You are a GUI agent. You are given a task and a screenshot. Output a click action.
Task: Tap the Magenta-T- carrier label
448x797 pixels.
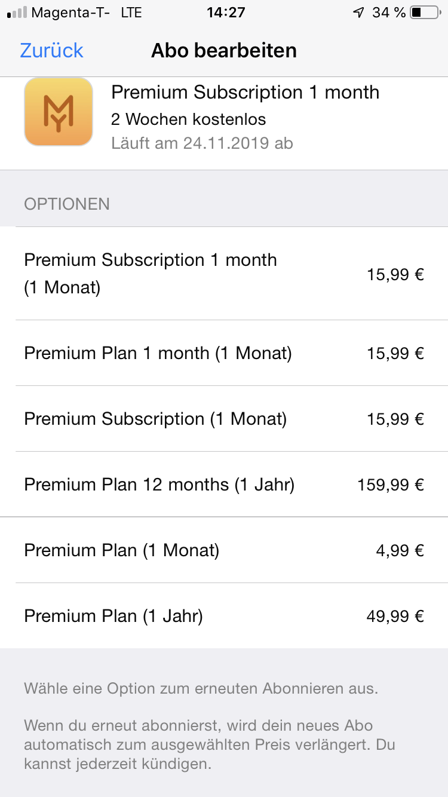[x=70, y=13]
